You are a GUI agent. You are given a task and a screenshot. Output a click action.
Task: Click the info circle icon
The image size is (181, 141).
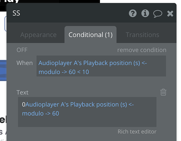click(145, 13)
